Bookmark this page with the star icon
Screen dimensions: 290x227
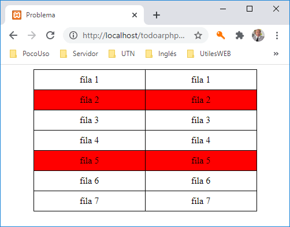click(198, 35)
